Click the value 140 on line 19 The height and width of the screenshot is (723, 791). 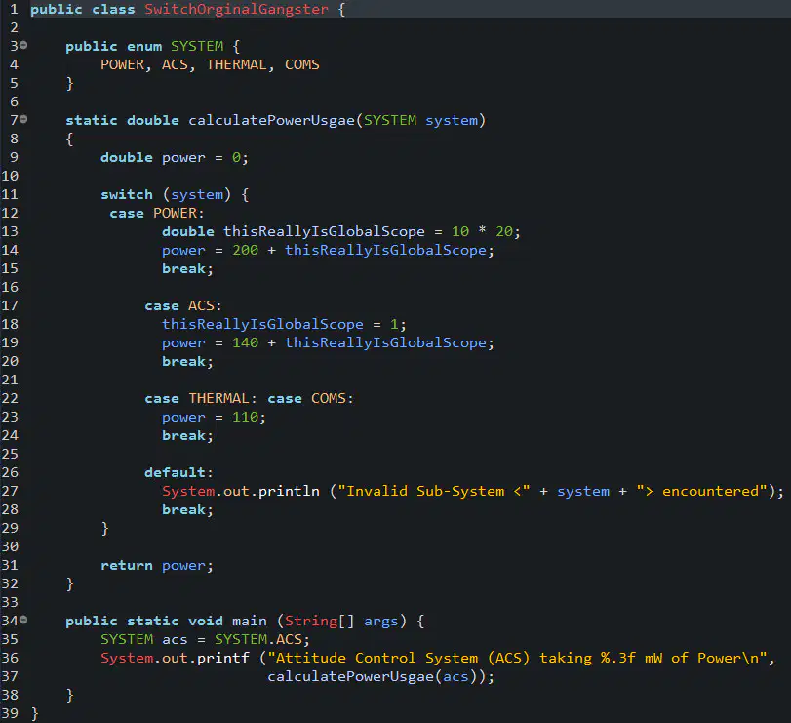pyautogui.click(x=245, y=342)
